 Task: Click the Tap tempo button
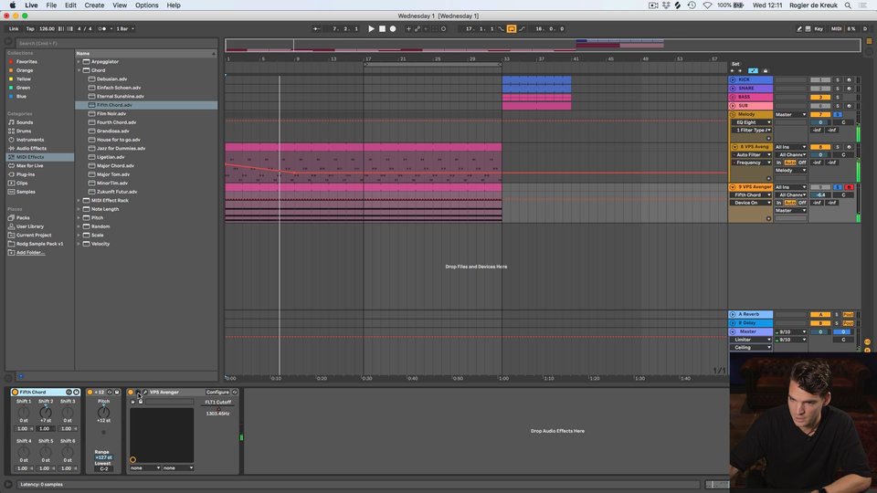coord(30,28)
